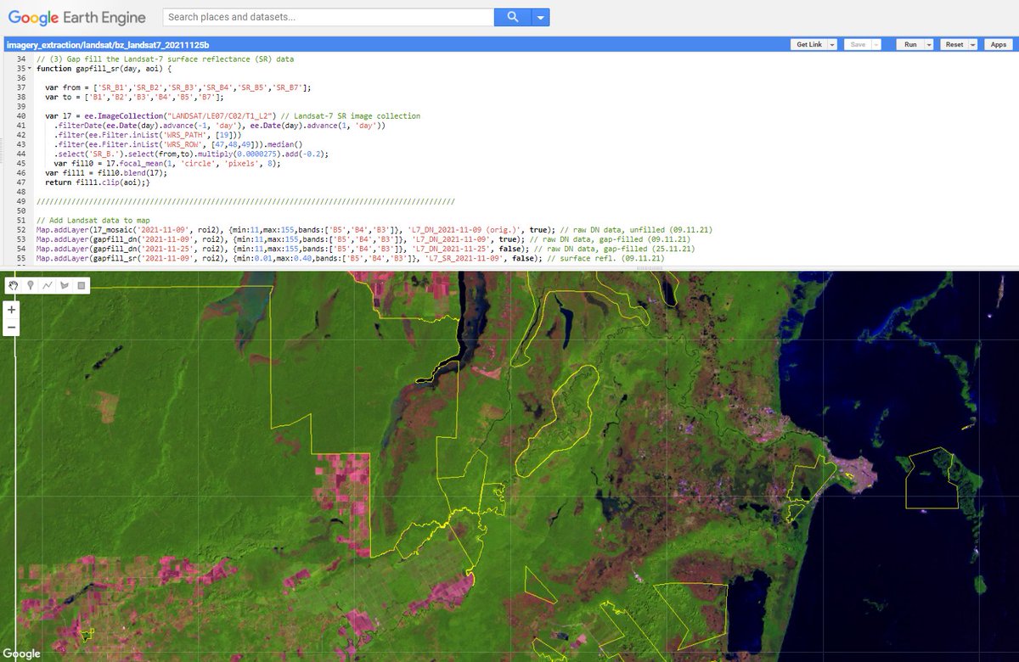Click the panel divider handle above the map

[x=651, y=268]
